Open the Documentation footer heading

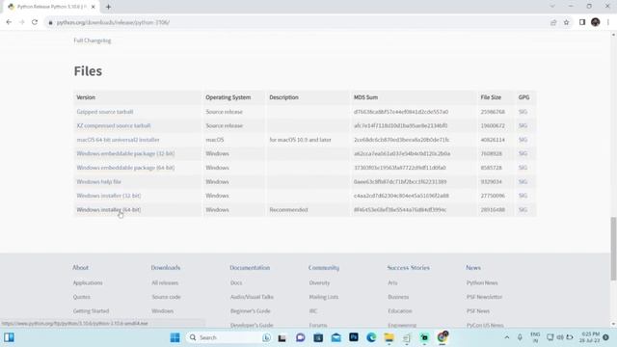[x=250, y=268]
